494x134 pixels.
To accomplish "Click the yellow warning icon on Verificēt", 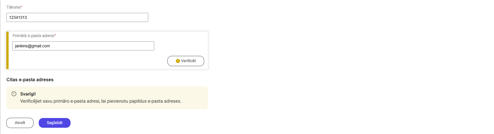I will [178, 61].
